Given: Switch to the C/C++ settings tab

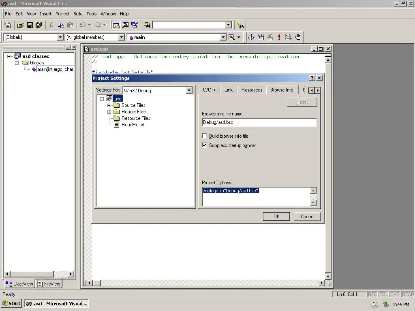Looking at the screenshot, I should click(210, 90).
